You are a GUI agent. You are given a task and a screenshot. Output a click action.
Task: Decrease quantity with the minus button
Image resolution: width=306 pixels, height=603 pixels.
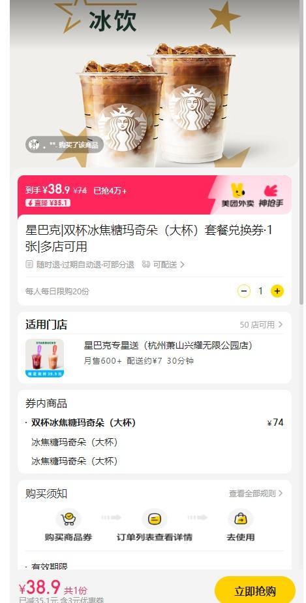pyautogui.click(x=243, y=291)
